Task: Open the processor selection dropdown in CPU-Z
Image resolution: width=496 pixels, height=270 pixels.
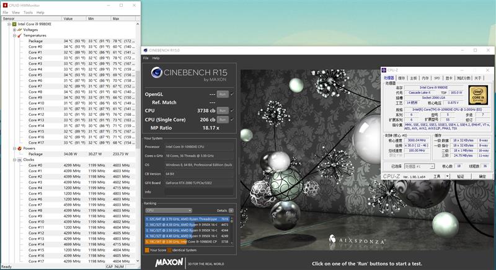Action: pos(420,166)
